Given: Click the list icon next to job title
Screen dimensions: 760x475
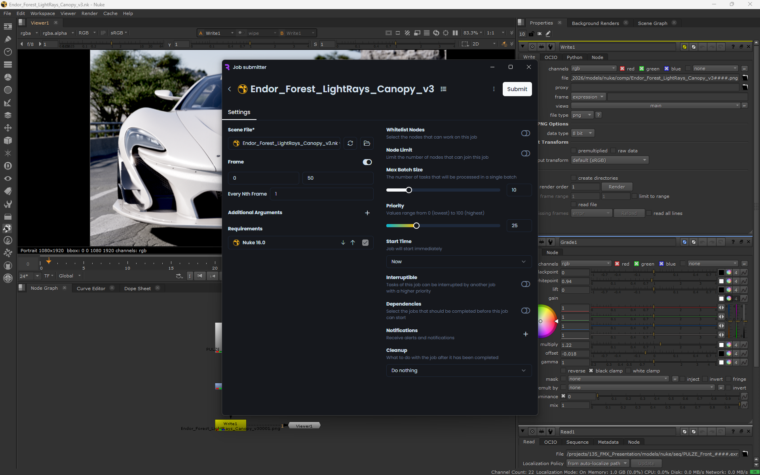Looking at the screenshot, I should coord(443,89).
